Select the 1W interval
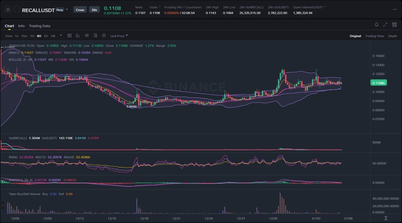Viewport: 402px width, 223px height. point(53,36)
